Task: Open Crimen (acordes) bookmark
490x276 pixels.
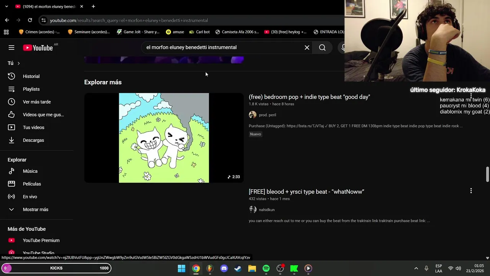Action: tap(39, 32)
